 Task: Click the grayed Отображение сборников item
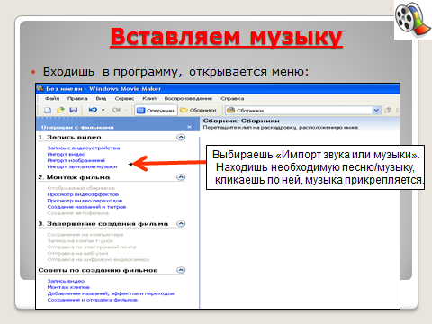pyautogui.click(x=81, y=188)
